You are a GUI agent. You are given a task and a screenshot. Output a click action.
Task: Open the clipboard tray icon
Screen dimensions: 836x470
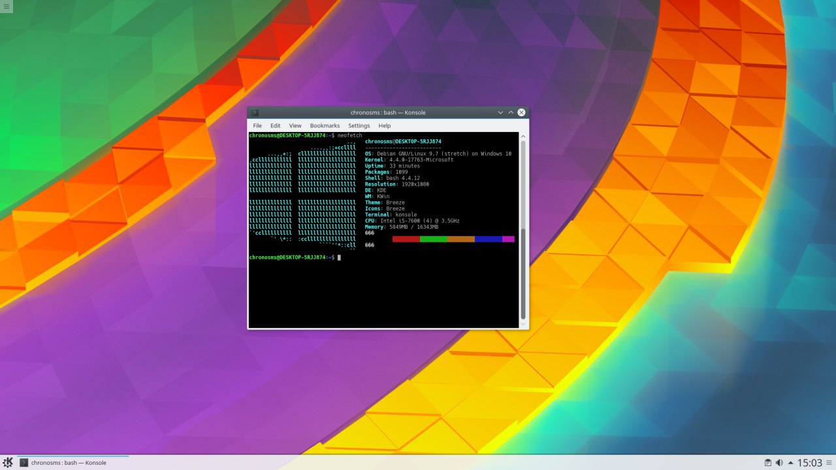(768, 463)
